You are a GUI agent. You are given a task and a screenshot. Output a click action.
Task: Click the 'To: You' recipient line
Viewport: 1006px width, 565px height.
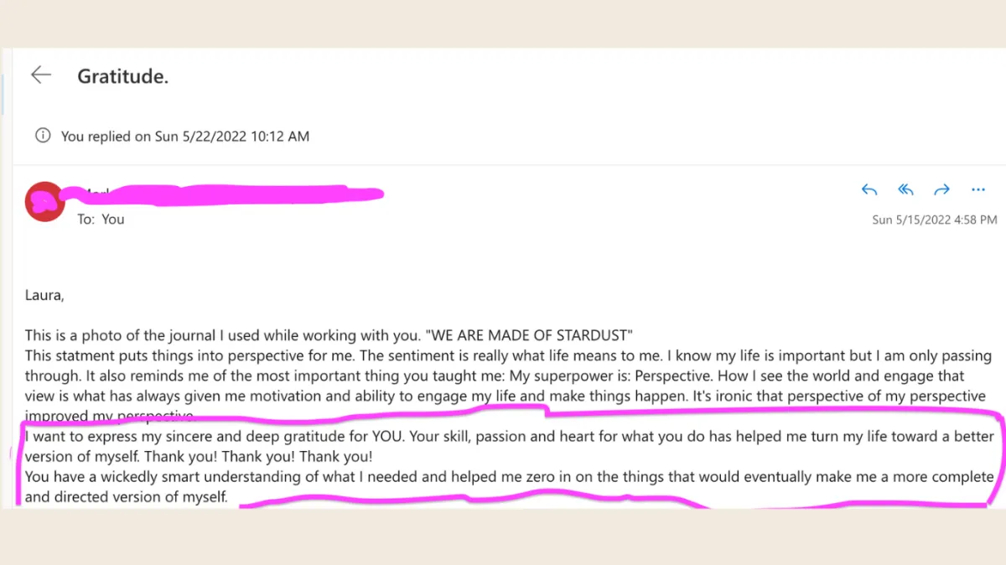point(101,219)
